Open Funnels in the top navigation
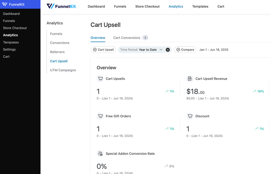This screenshot has height=174, width=270. [x=120, y=6]
